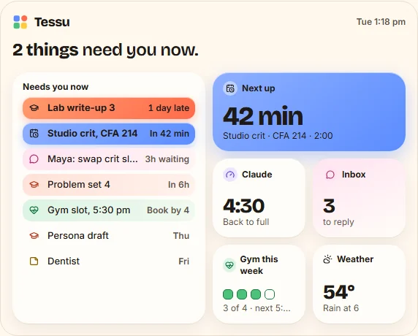
Task: Select the Problem set 4 task row
Action: [x=109, y=185]
